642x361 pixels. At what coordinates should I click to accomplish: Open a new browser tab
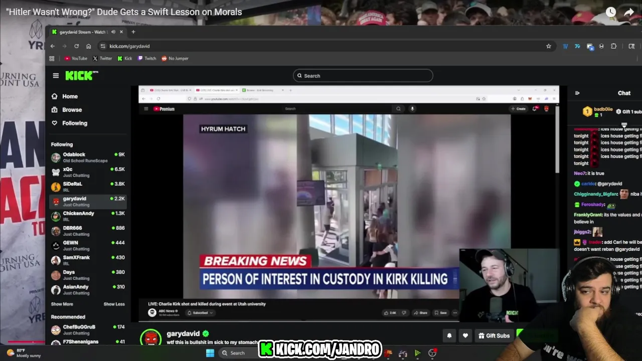(133, 32)
